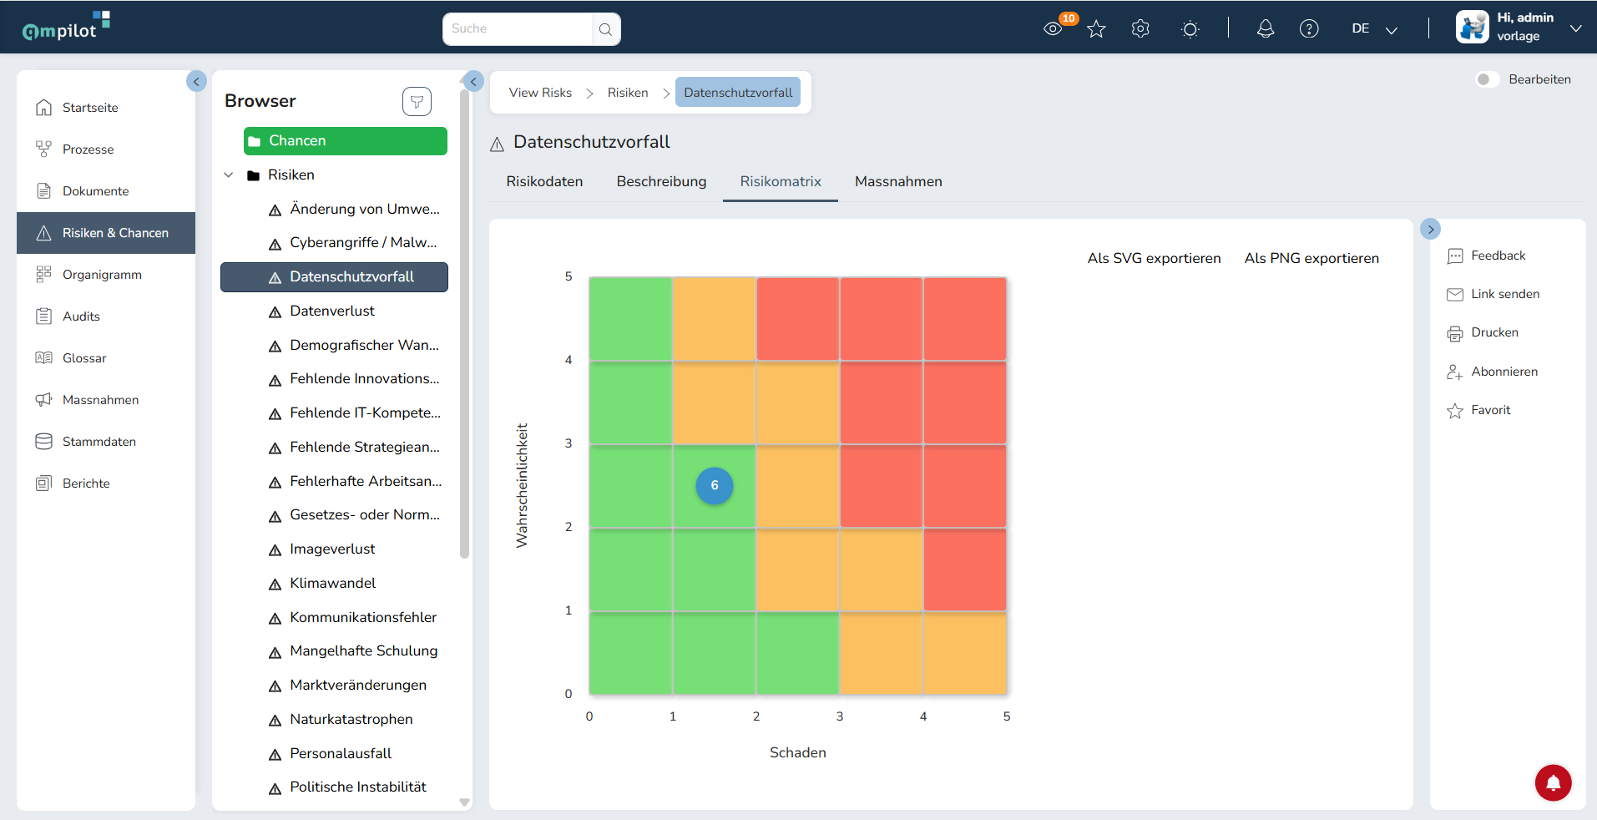Click Als PNG exportieren
Screen dimensions: 1597x820
pyautogui.click(x=1311, y=259)
